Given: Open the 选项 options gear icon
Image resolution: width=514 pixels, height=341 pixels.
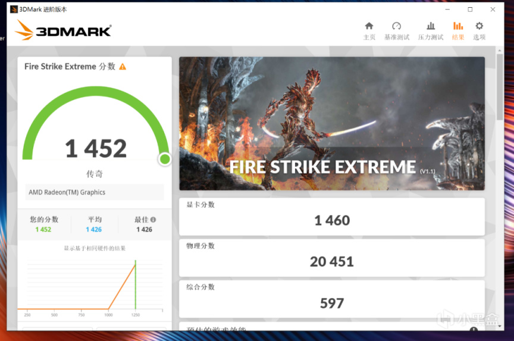Looking at the screenshot, I should click(x=479, y=26).
